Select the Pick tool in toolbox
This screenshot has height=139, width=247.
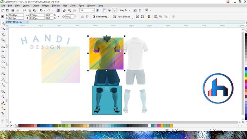pos(3,23)
